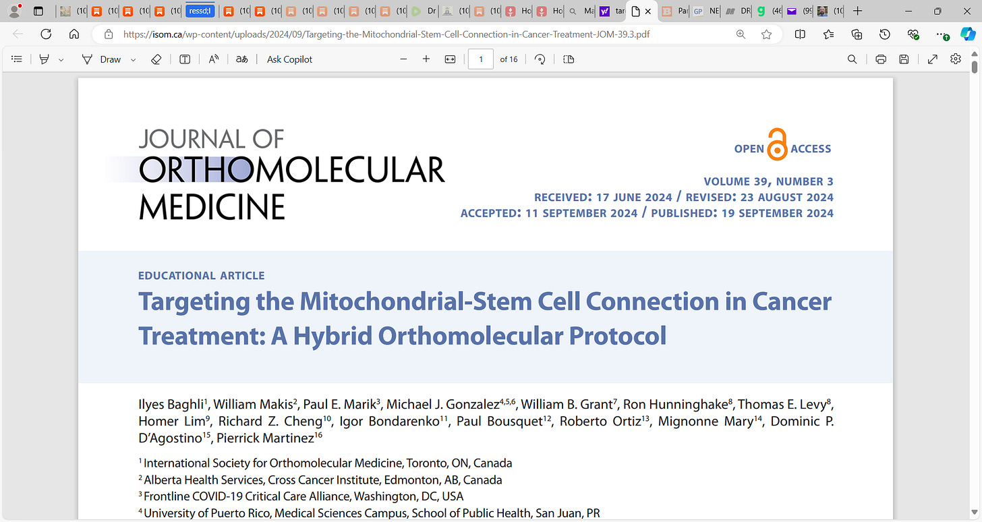This screenshot has height=522, width=982.
Task: Click the Open Access logo
Action: [x=782, y=144]
